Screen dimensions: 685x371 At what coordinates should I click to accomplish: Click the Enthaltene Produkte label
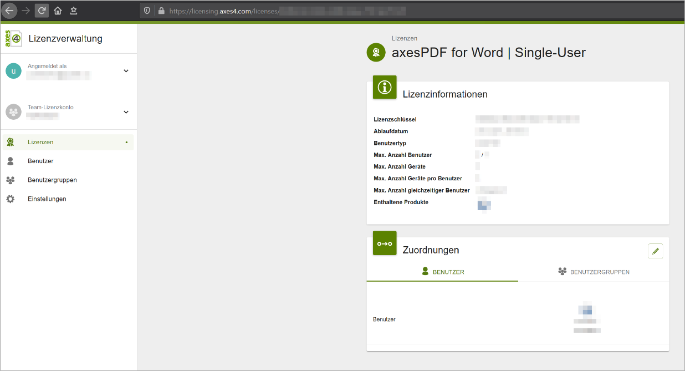pyautogui.click(x=401, y=202)
